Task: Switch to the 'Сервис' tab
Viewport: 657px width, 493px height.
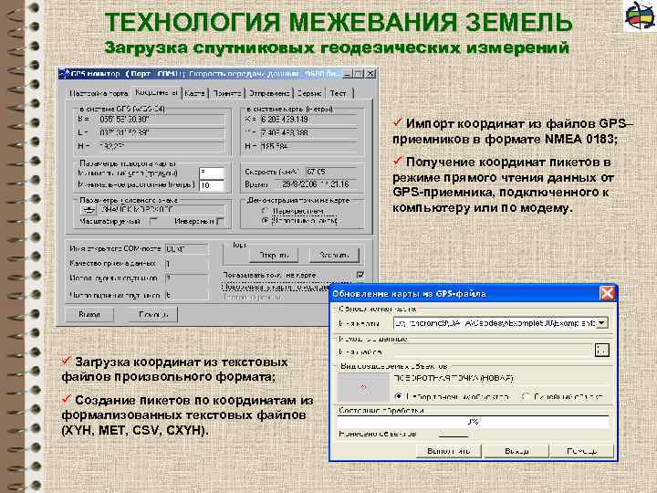Action: tap(309, 93)
